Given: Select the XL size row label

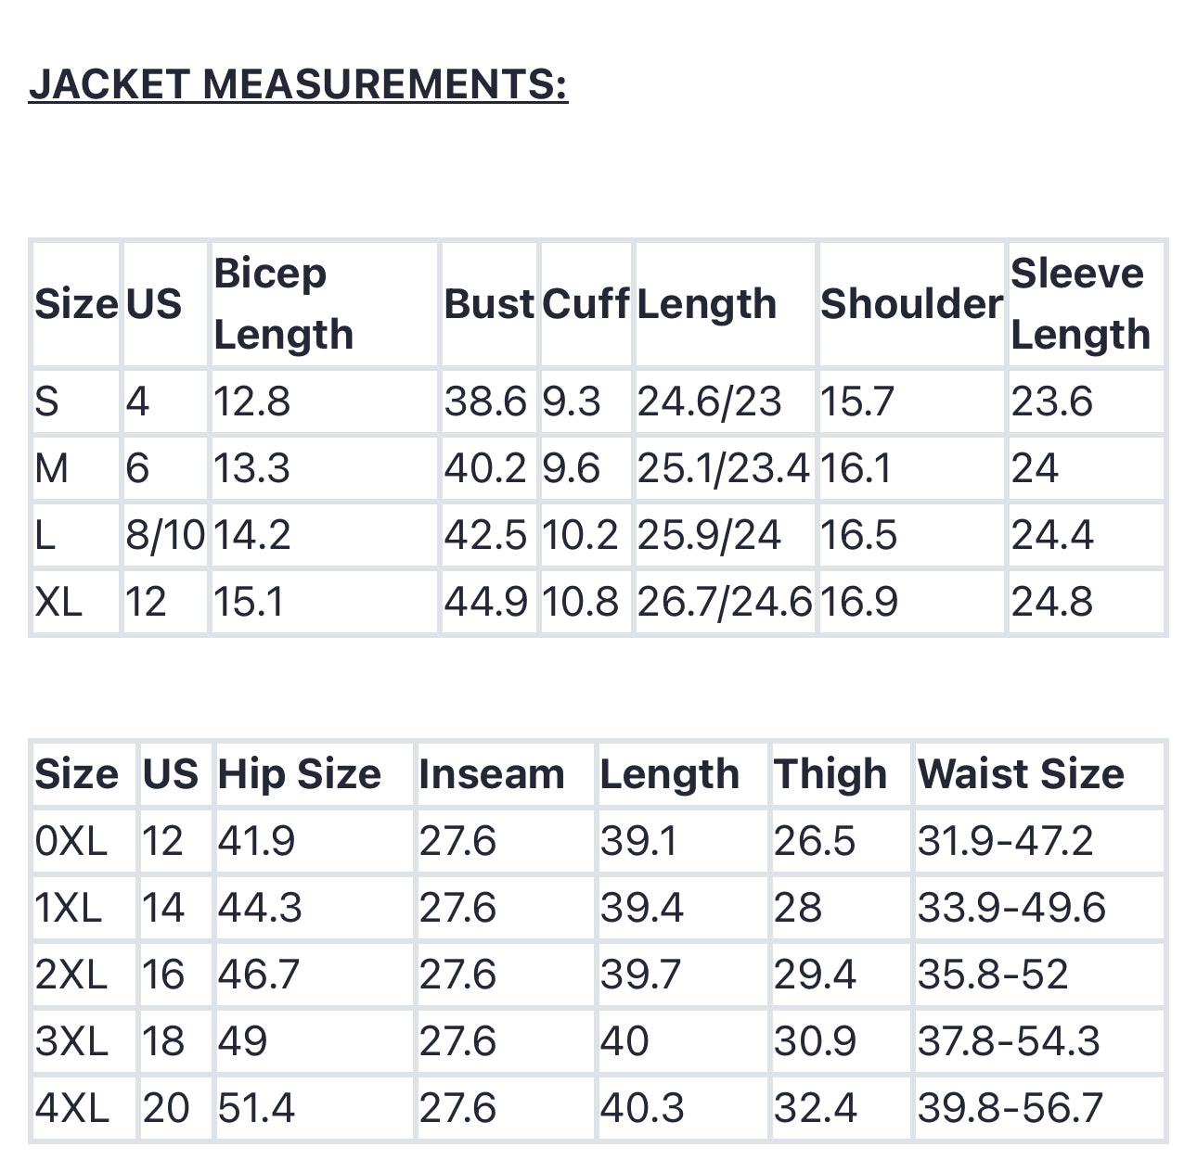Looking at the screenshot, I should click(x=58, y=602).
